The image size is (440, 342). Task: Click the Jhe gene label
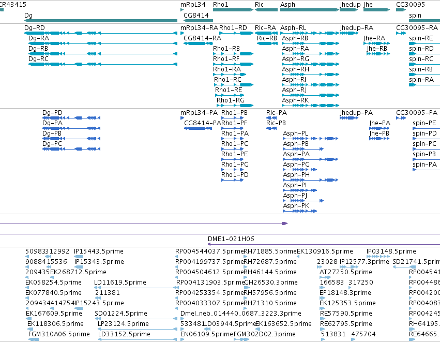coord(368,5)
